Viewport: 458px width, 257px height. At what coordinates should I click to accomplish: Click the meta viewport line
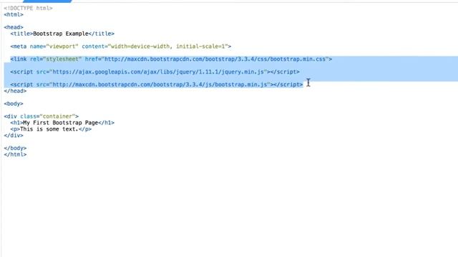[x=121, y=46]
